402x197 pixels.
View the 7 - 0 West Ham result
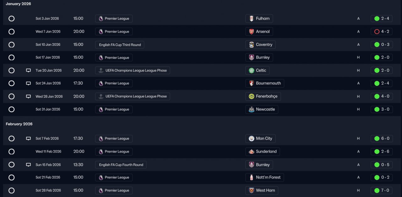point(382,190)
